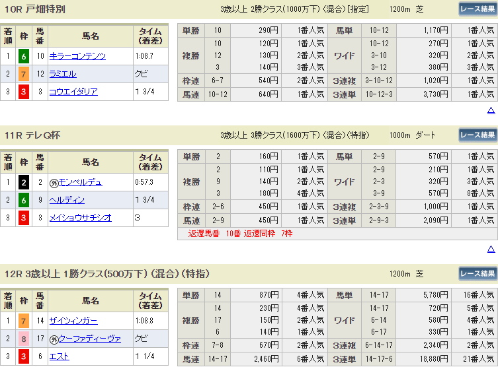The image size is (498, 367).
Task: Click green frame 6 badge for ヘルディン
Action: [24, 200]
